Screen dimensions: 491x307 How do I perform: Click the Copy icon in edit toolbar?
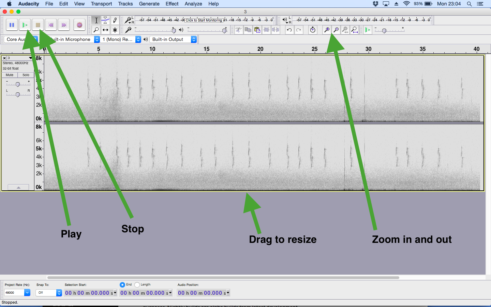click(248, 30)
